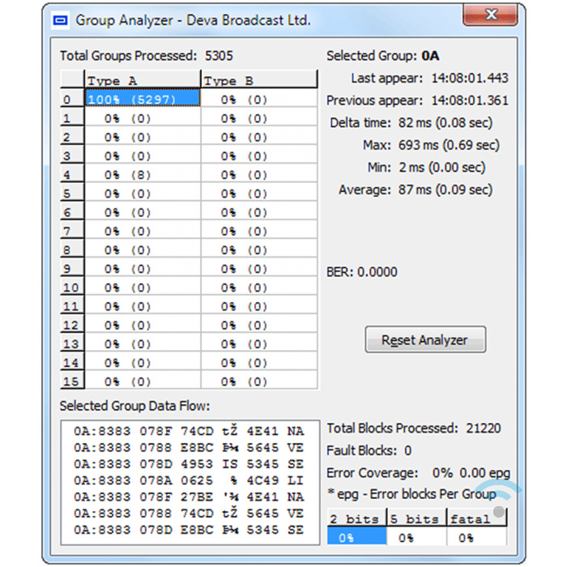The image size is (567, 567).
Task: Select the 2 bits 0% cell
Action: coord(356,536)
